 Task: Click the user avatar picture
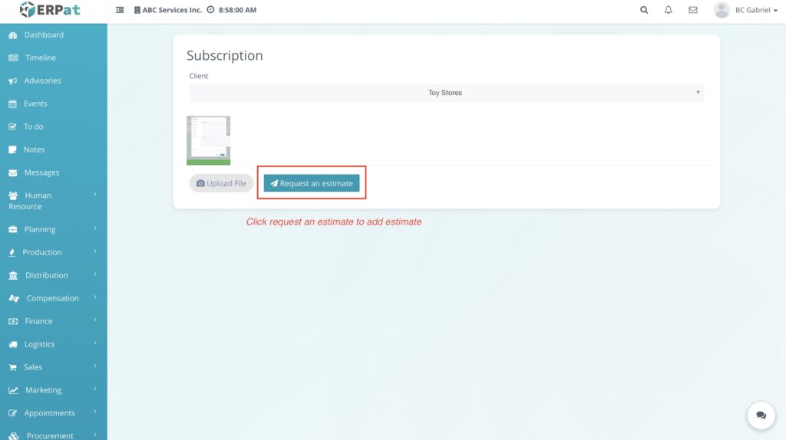(x=722, y=10)
